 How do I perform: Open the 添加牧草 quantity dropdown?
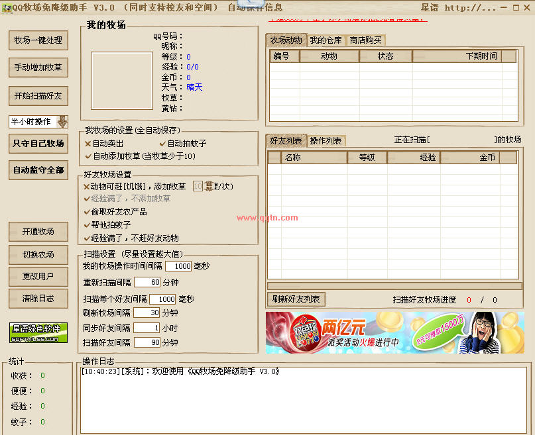[x=208, y=186]
